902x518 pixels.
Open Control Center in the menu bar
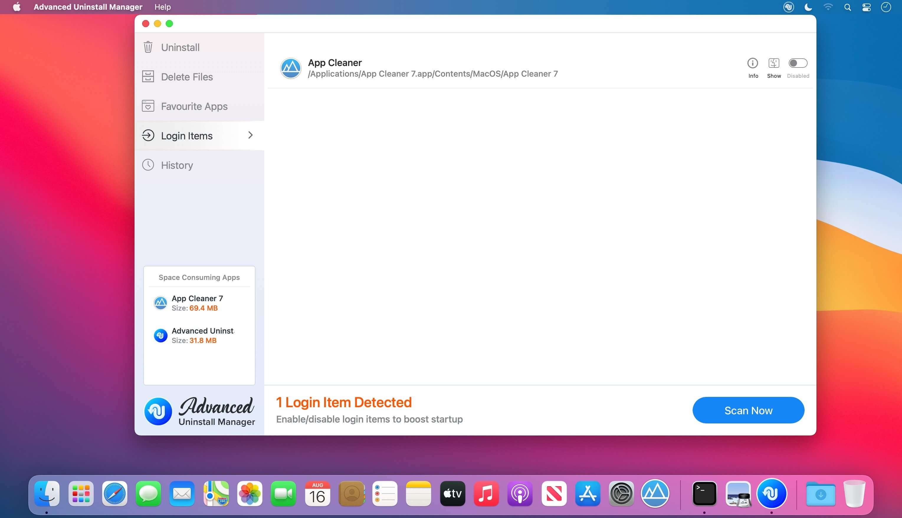866,7
